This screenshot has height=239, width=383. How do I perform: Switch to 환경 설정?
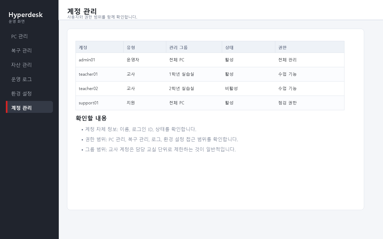click(x=29, y=94)
